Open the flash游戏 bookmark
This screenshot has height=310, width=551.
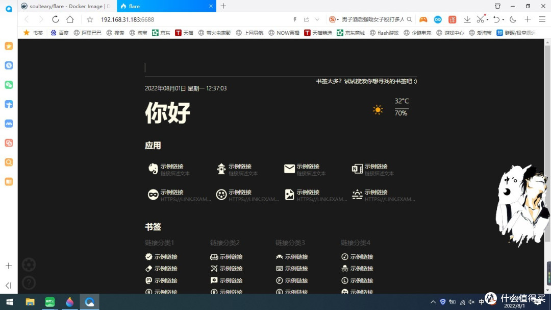pos(385,33)
